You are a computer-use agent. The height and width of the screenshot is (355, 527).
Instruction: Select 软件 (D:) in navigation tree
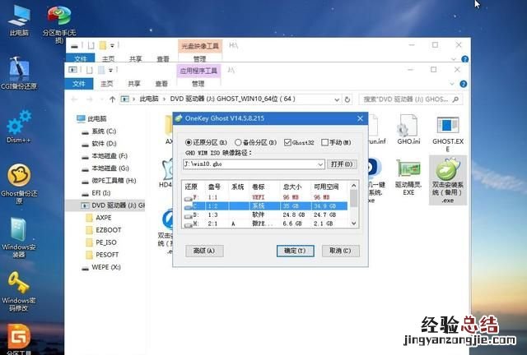pyautogui.click(x=99, y=144)
